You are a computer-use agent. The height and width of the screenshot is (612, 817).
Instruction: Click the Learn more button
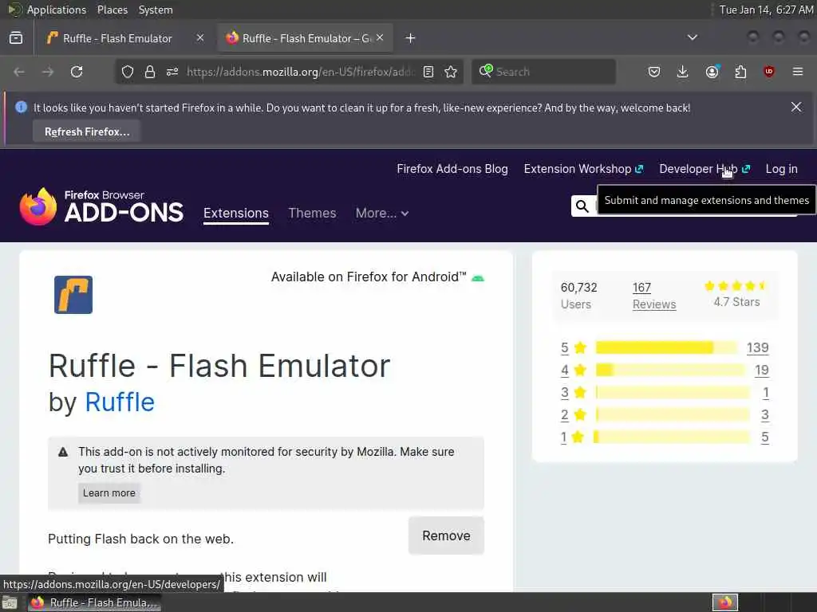coord(109,492)
